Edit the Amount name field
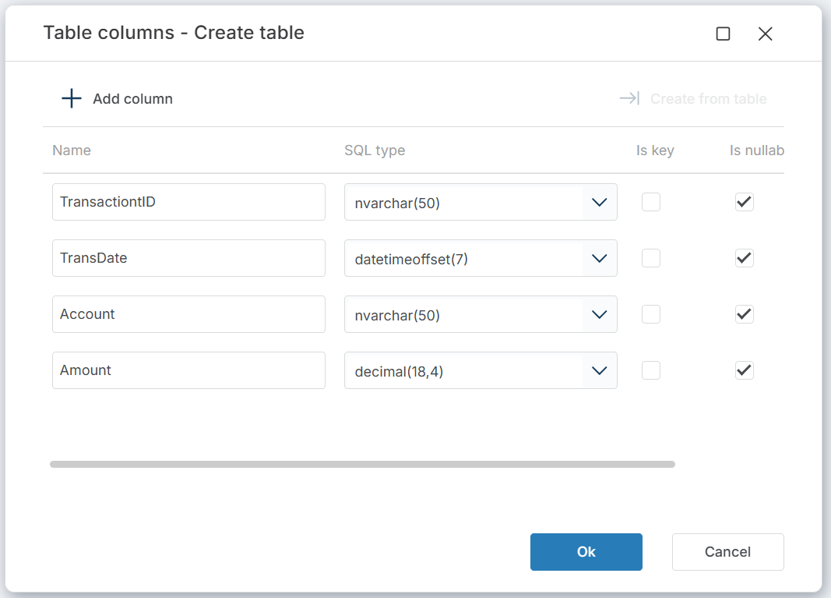The image size is (831, 598). point(188,371)
